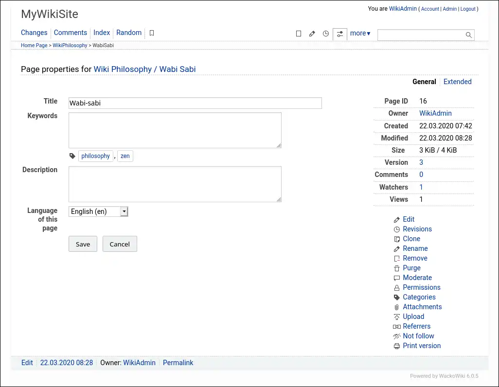Open revisions via the top toolbar clock icon
Screen dimensions: 499x387
[x=326, y=34]
